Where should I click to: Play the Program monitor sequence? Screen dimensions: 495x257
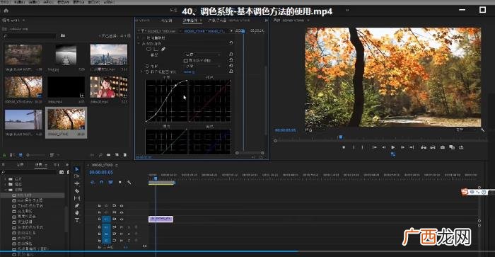[393, 147]
